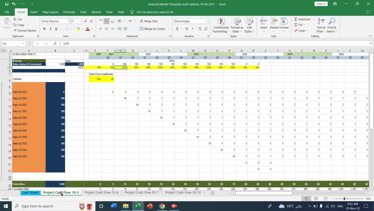This screenshot has width=374, height=211.
Task: Switch to Page Layout view in status bar
Action: pos(316,199)
